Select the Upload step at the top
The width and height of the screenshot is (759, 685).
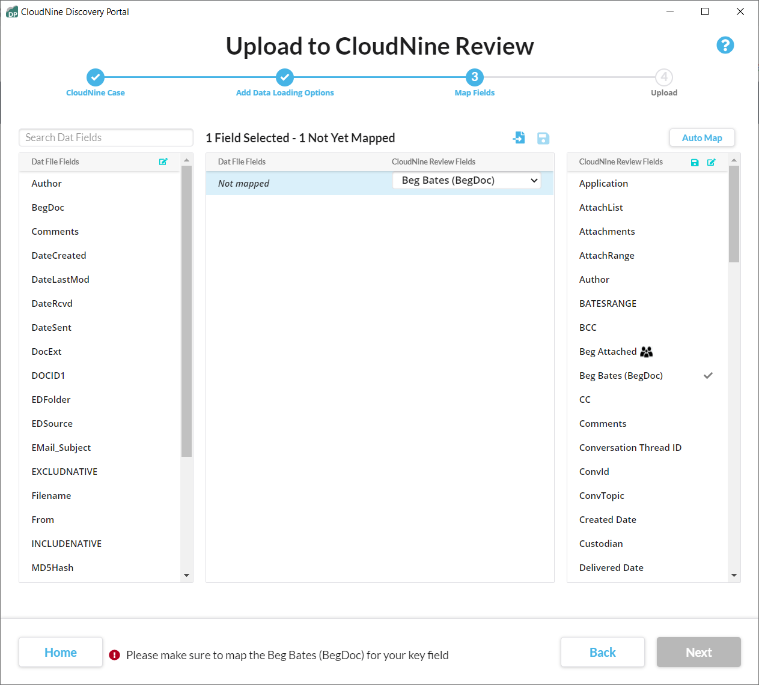click(x=663, y=77)
